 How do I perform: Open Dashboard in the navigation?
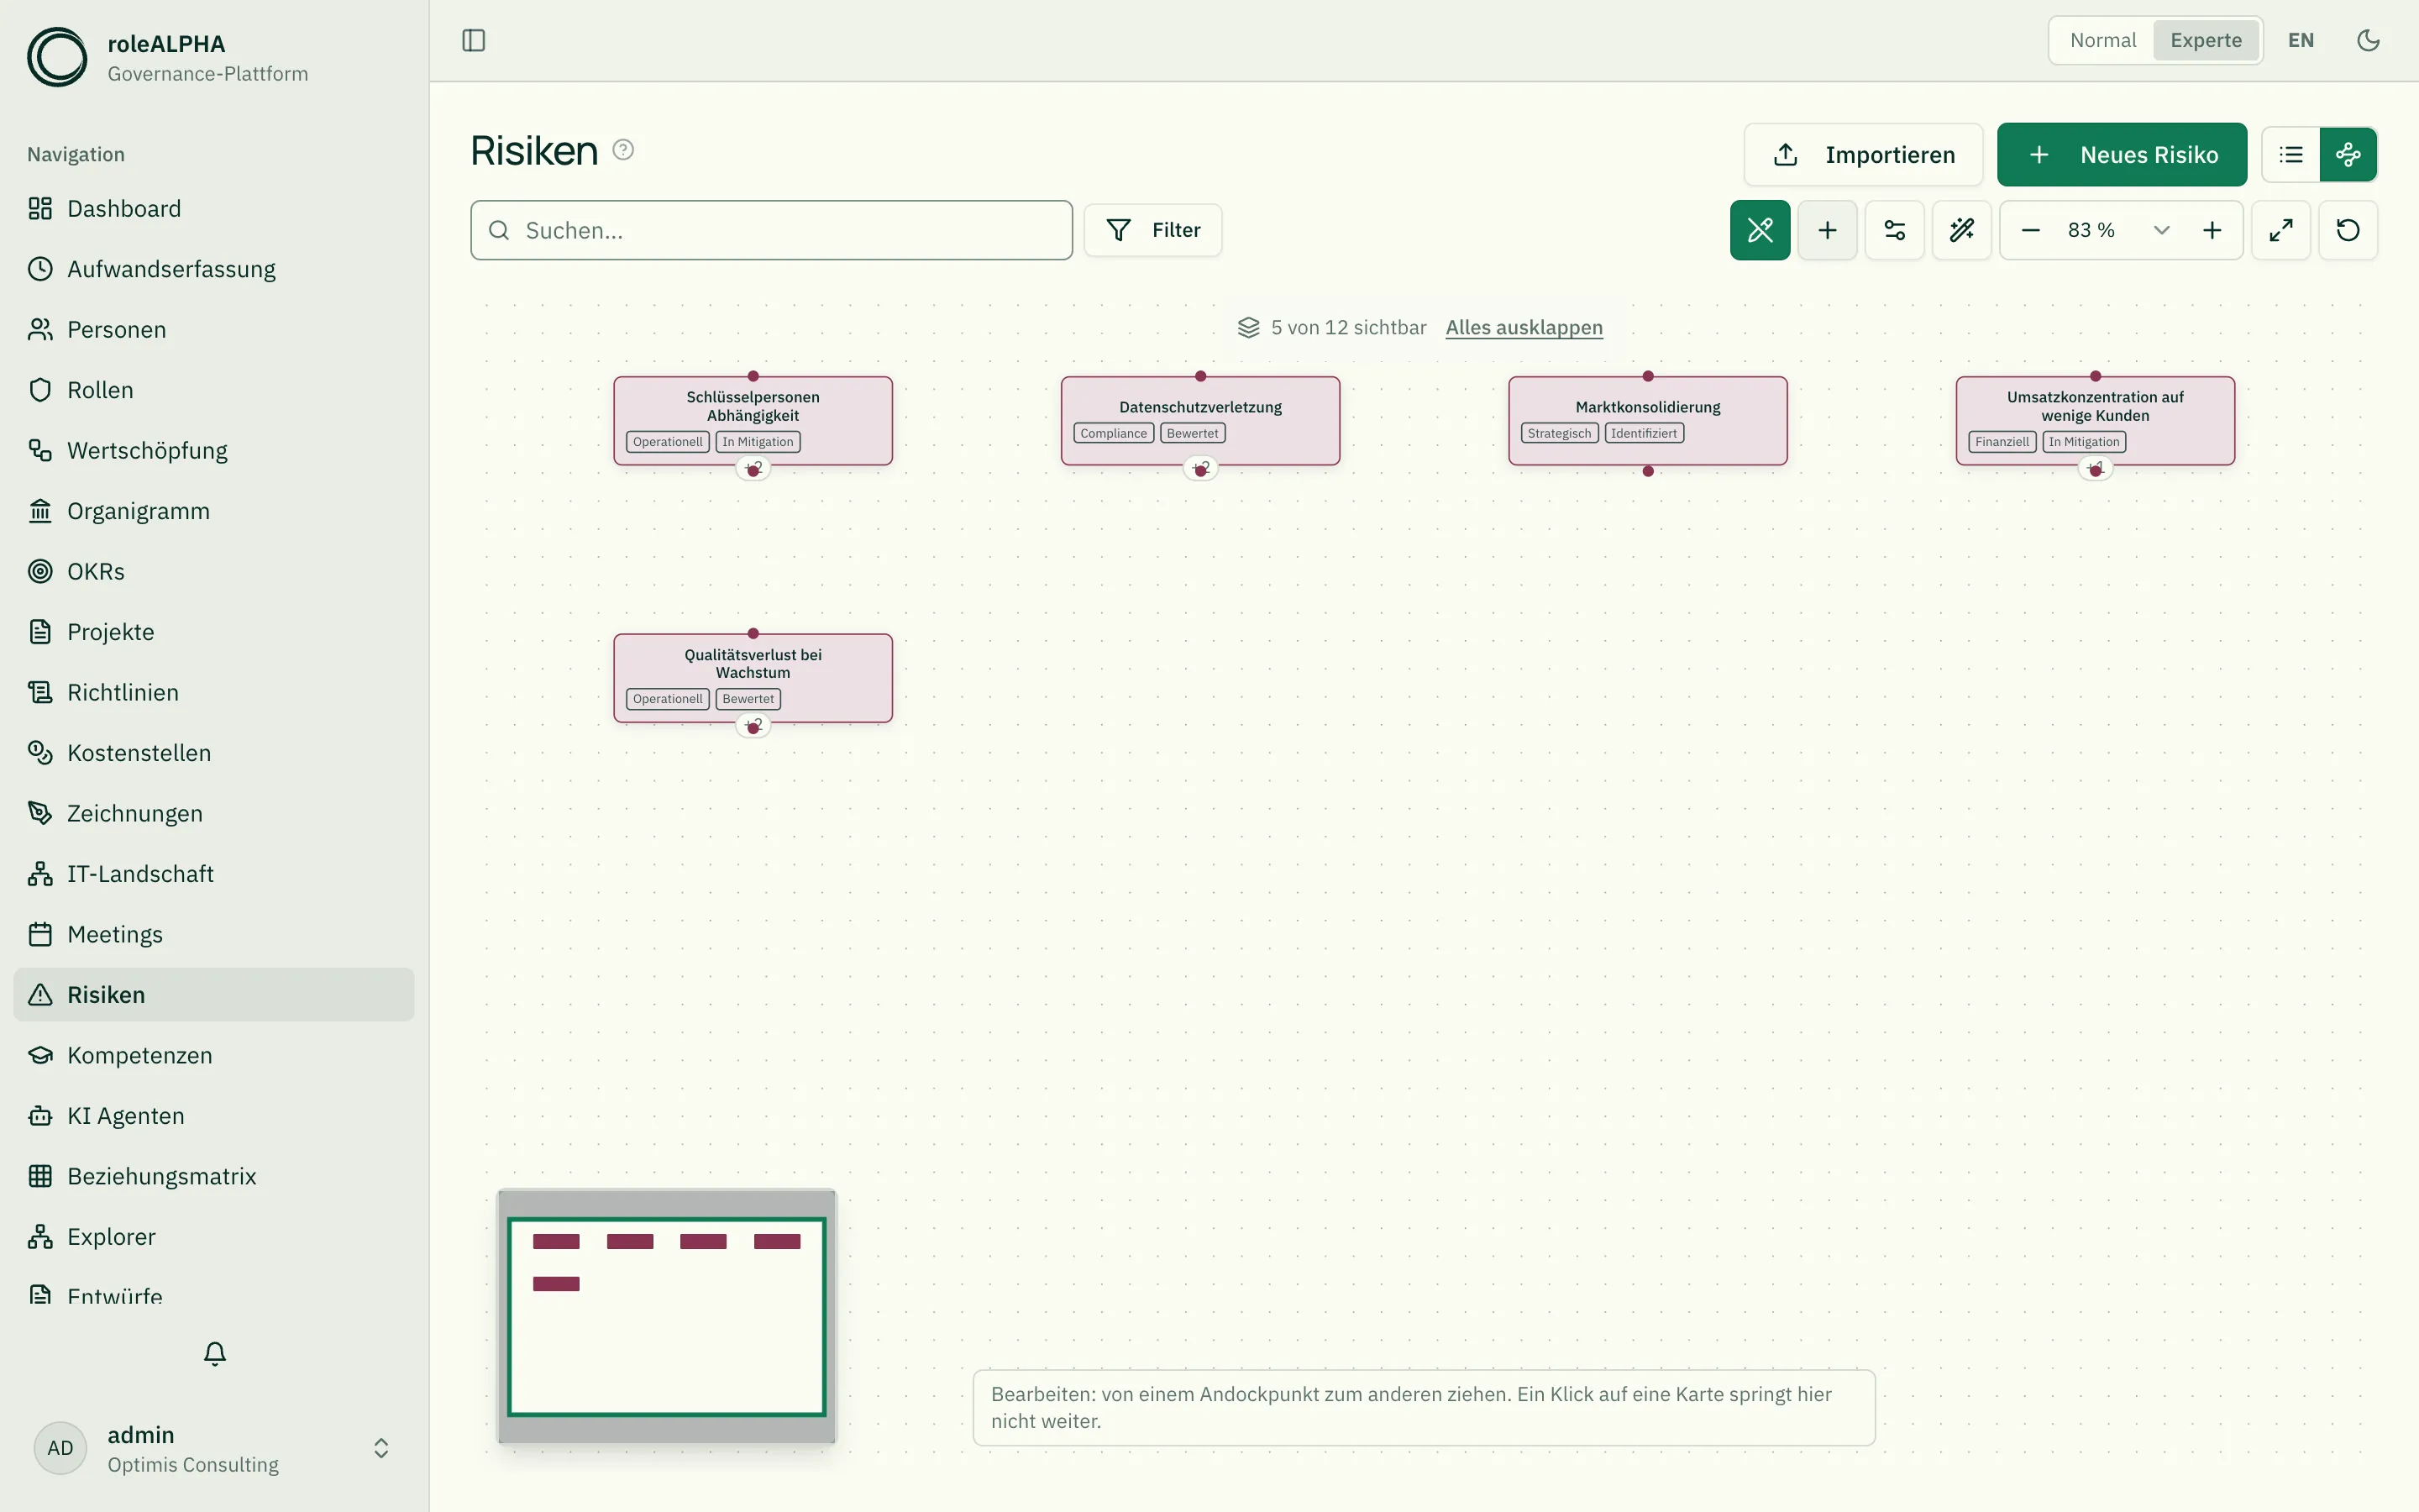point(214,208)
